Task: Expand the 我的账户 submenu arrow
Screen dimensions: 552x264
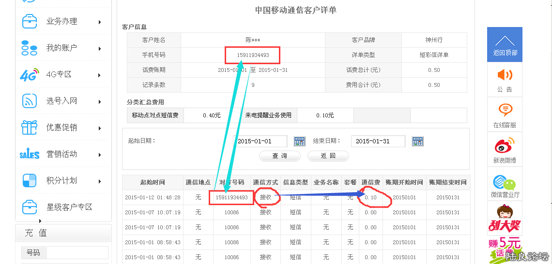Action: [100, 48]
